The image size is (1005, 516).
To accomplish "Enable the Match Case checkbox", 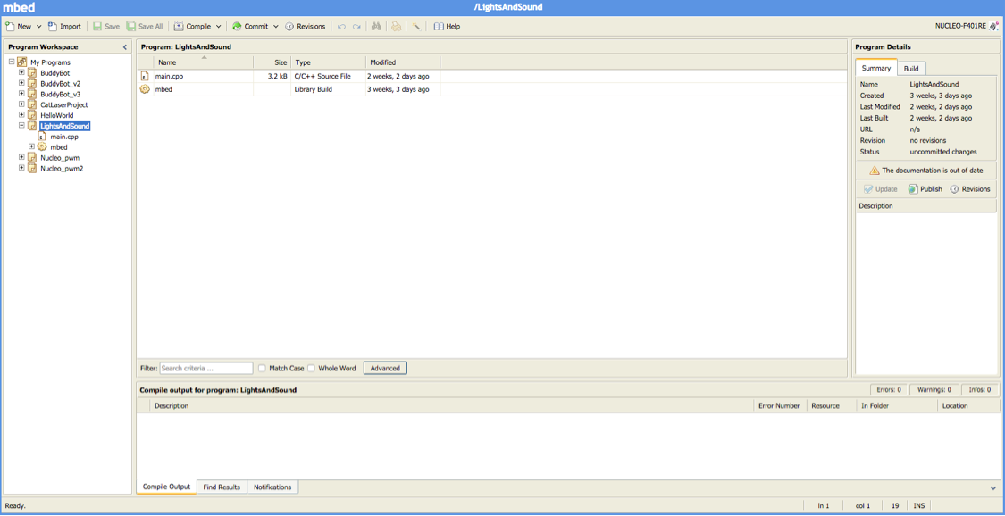I will coord(262,368).
